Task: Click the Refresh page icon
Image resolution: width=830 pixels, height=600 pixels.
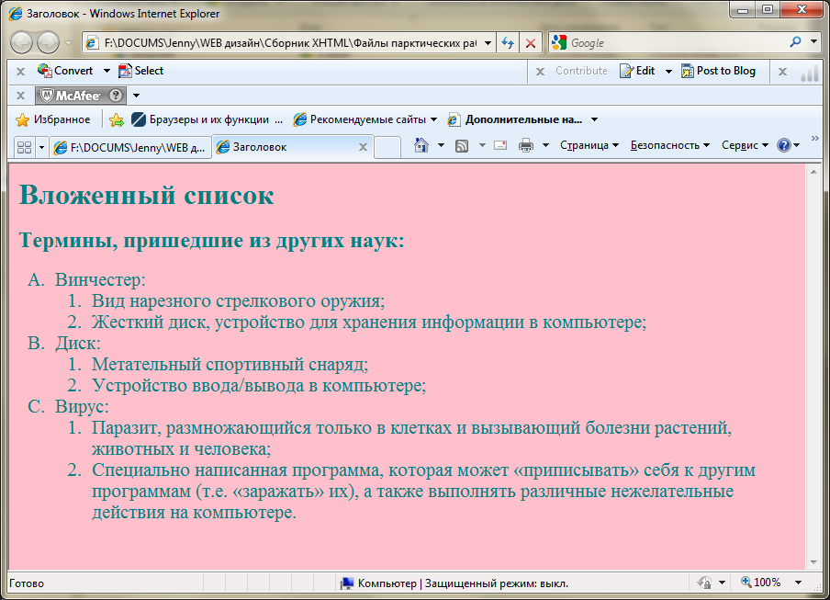Action: coord(508,43)
